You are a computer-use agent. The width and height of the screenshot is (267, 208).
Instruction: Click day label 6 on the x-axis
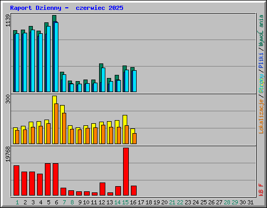point(56,202)
